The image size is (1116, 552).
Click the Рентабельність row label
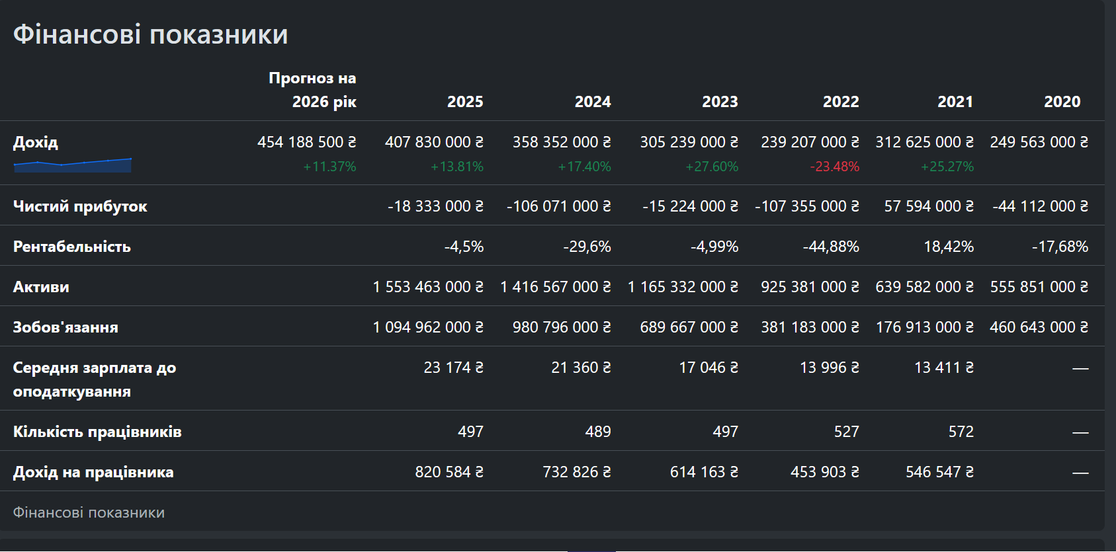[x=72, y=247]
